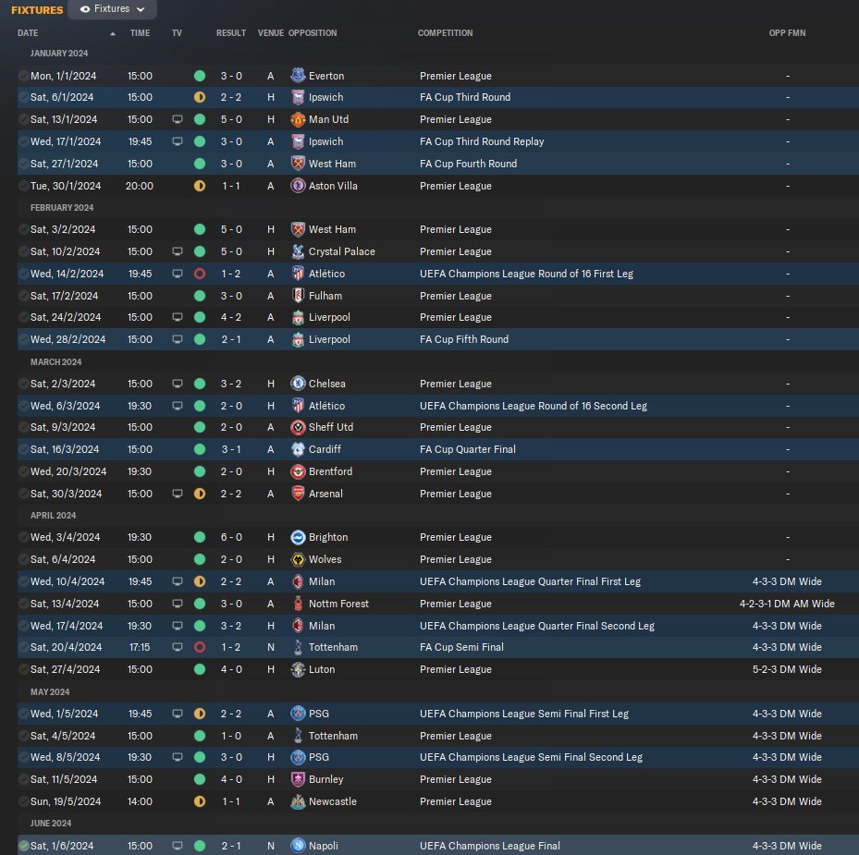Click green win indicator on Everton fixture
The width and height of the screenshot is (859, 855).
tap(200, 76)
